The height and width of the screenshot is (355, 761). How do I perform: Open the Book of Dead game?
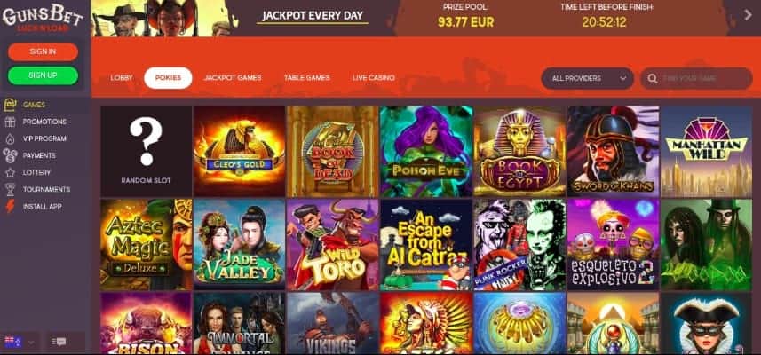click(332, 151)
